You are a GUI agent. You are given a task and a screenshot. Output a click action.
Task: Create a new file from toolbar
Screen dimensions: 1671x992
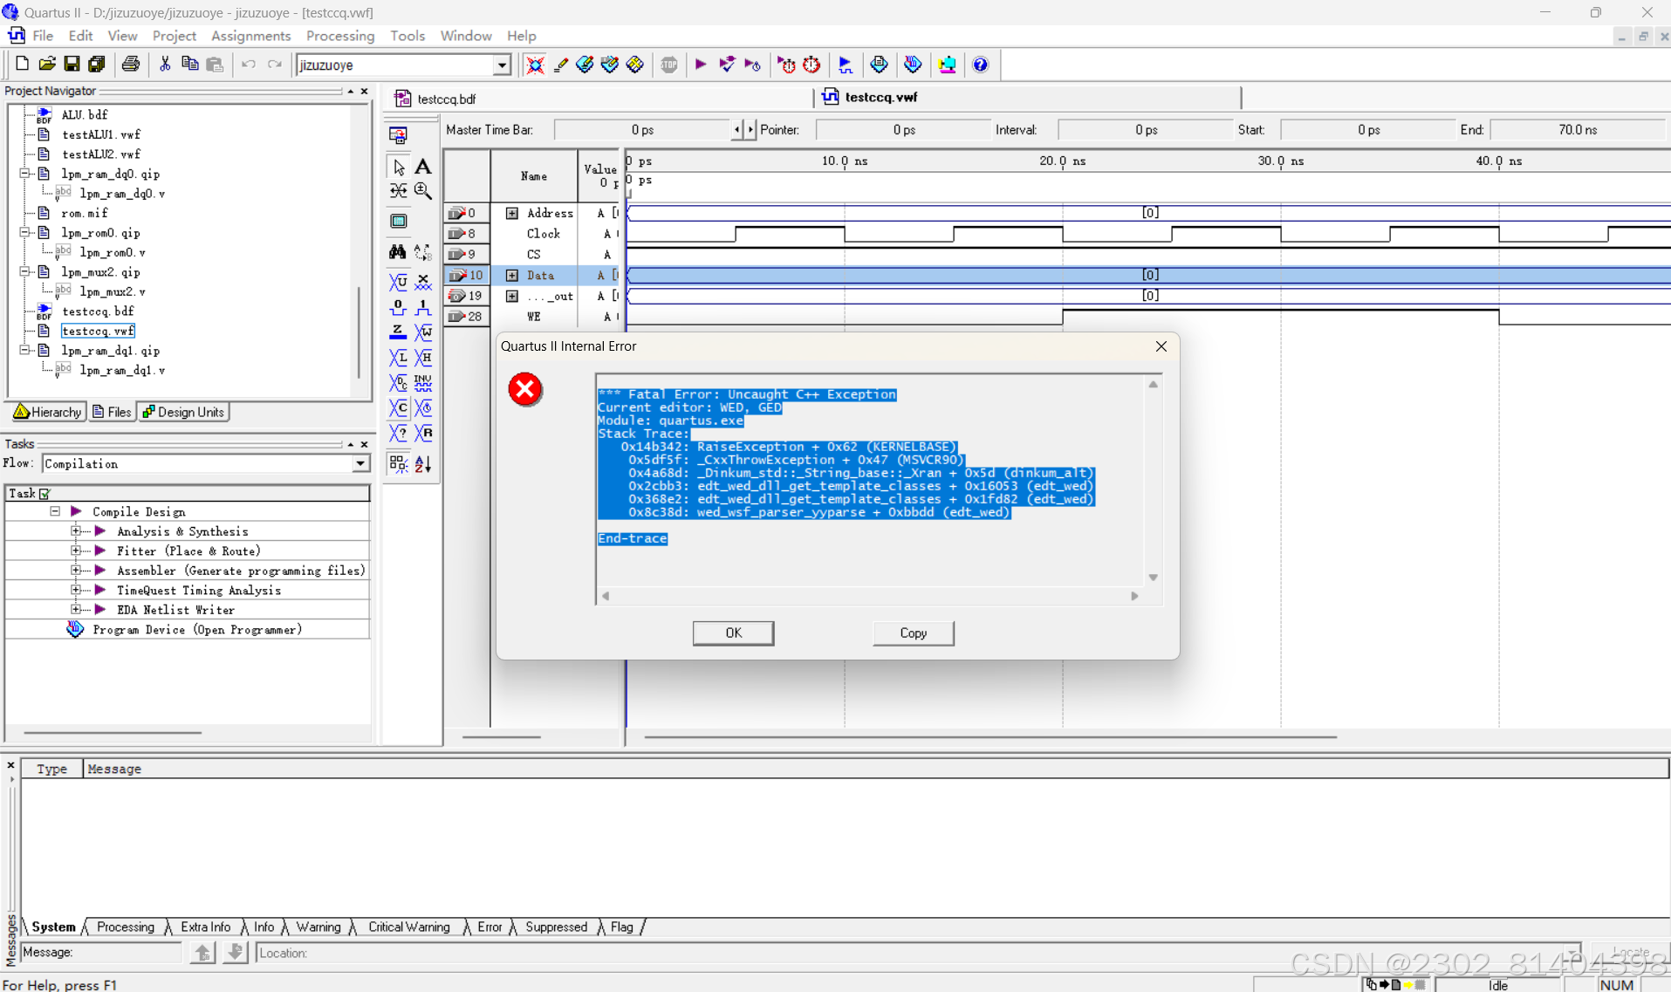[x=22, y=65]
